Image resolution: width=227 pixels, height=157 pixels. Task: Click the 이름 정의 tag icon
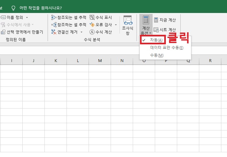point(3,17)
